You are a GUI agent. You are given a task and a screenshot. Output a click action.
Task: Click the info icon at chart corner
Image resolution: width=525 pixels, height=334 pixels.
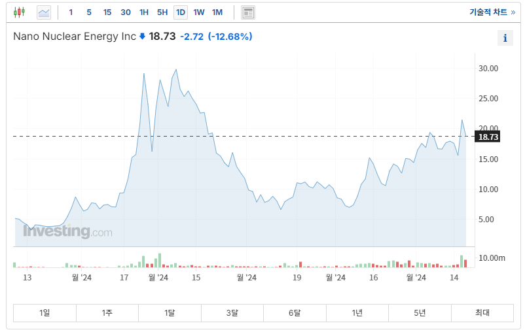pyautogui.click(x=505, y=38)
